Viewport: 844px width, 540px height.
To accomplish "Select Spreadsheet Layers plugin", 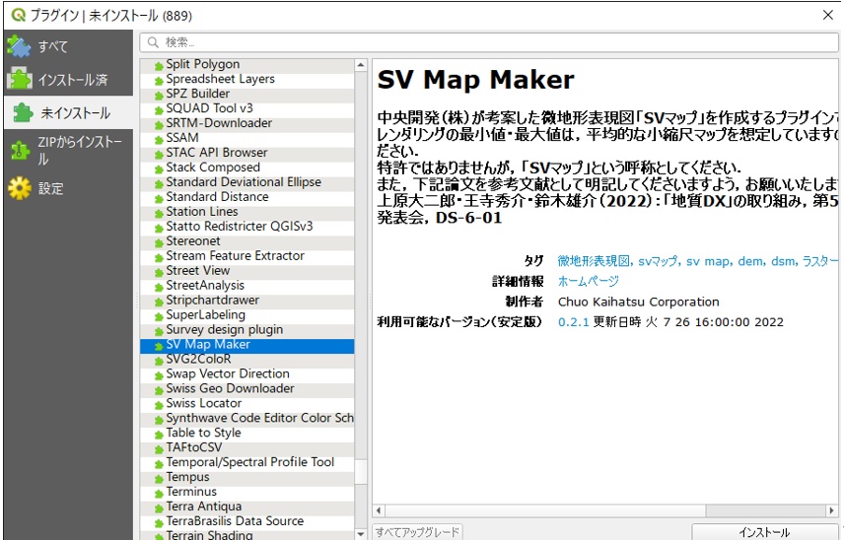I will point(247,79).
